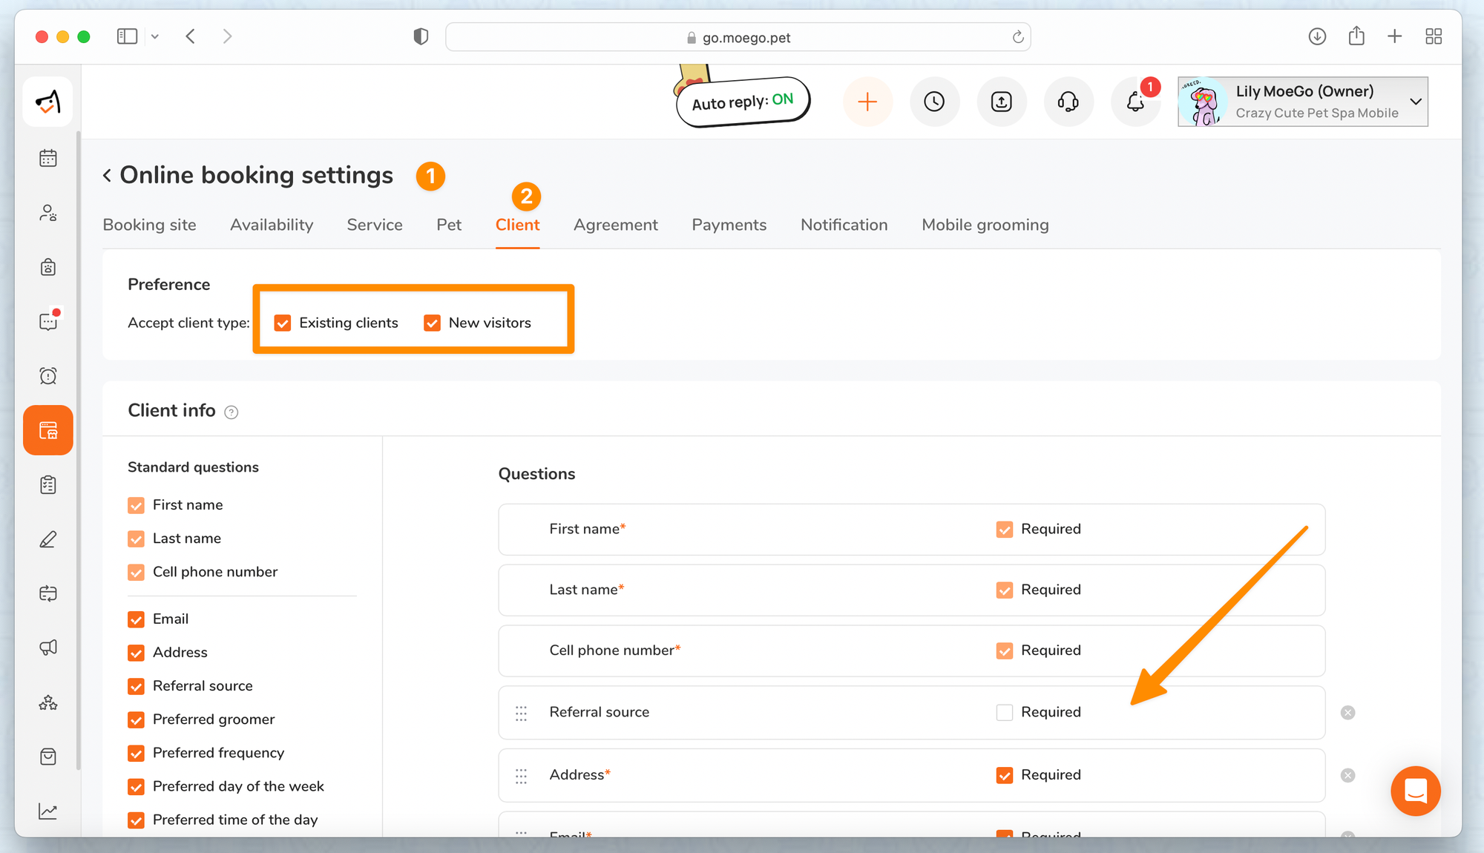Click the Auto reply ON badge
1484x853 pixels.
742,102
